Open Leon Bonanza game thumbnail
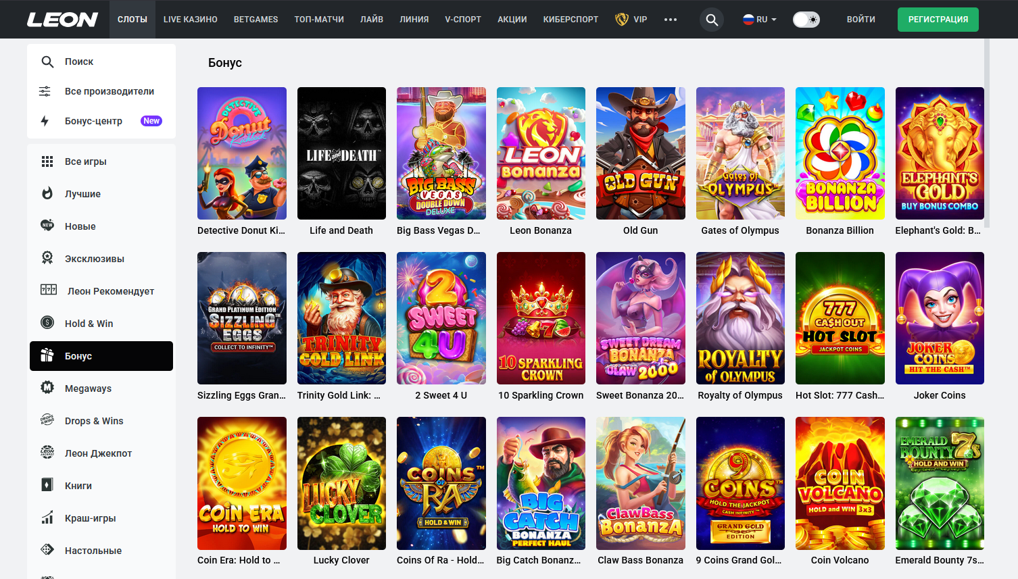This screenshot has width=1018, height=579. 541,153
